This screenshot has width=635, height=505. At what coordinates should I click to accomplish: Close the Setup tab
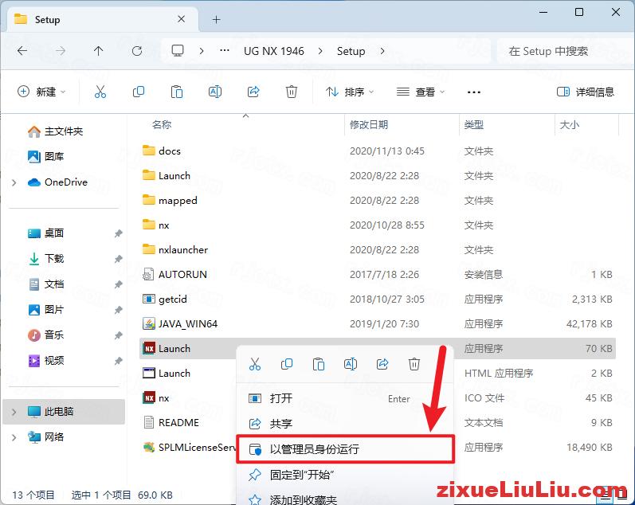tap(182, 19)
